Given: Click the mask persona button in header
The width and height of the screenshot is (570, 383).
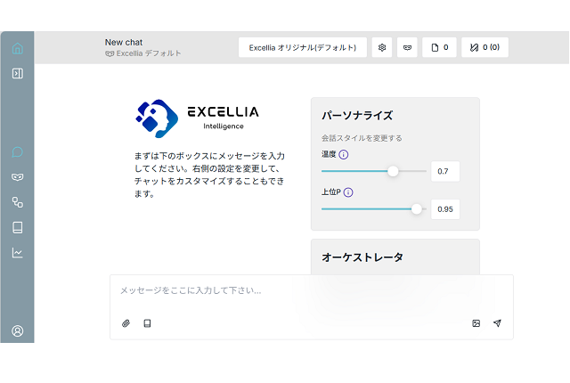Looking at the screenshot, I should 407,47.
